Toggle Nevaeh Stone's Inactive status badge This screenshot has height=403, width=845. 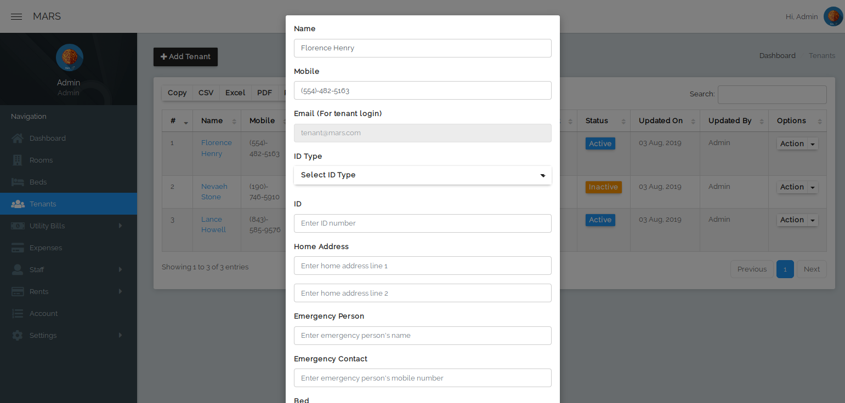pyautogui.click(x=603, y=187)
